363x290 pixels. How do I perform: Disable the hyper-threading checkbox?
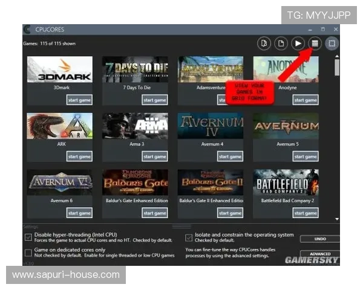(28, 236)
